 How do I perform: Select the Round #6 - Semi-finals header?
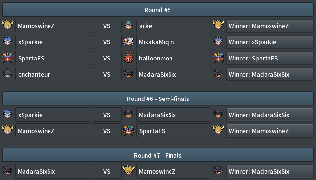point(158,99)
